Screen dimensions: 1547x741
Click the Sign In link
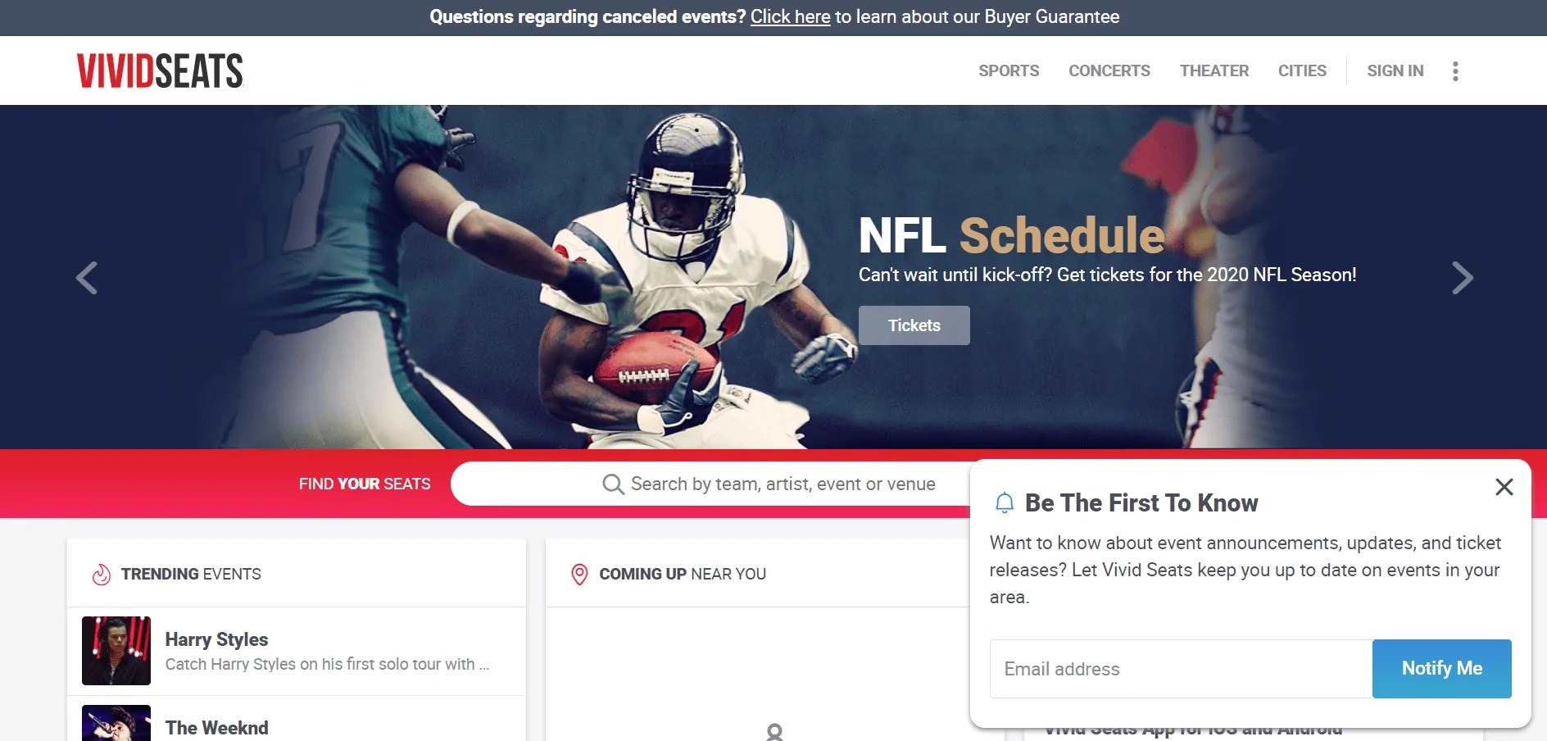1395,70
